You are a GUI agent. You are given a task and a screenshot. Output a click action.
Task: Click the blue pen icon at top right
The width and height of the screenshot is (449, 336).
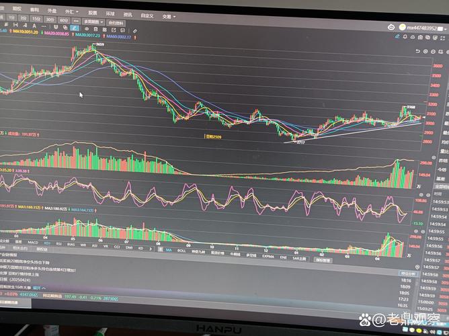click(397, 36)
